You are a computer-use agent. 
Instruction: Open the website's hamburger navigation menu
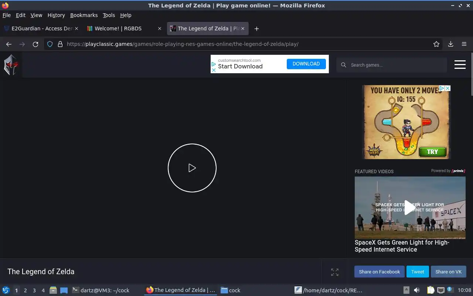[460, 65]
